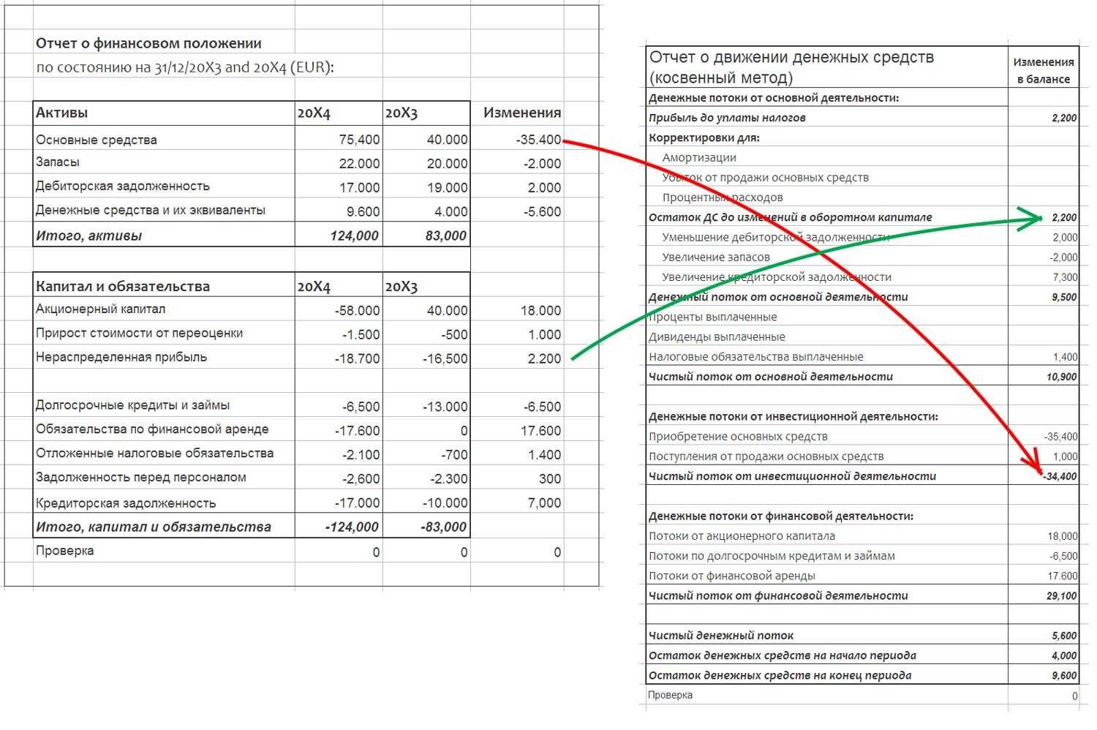1097x730 pixels.
Task: Click the Прибыль до уплаты налогов value 2,200
Action: (1064, 118)
